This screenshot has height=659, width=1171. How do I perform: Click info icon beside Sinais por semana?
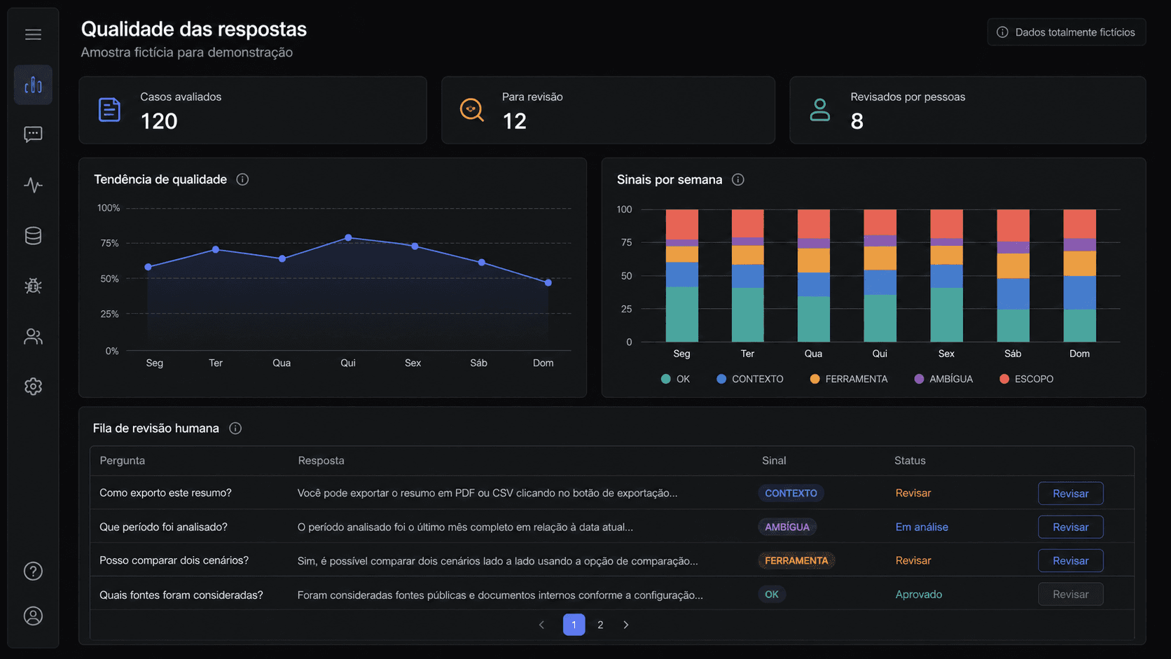tap(737, 179)
